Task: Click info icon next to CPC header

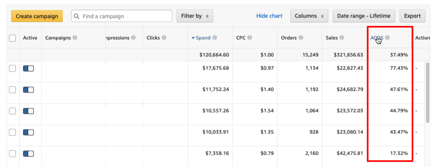Action: [250, 38]
